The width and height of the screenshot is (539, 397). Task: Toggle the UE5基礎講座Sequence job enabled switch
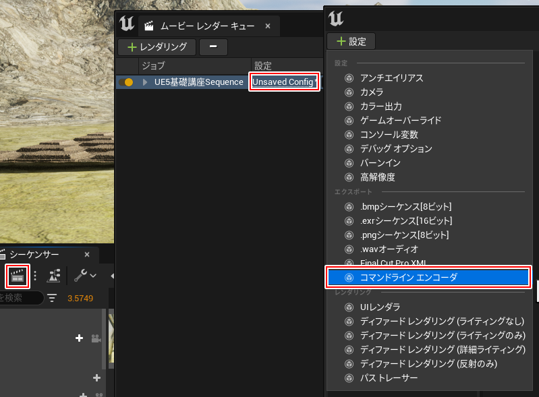click(125, 82)
